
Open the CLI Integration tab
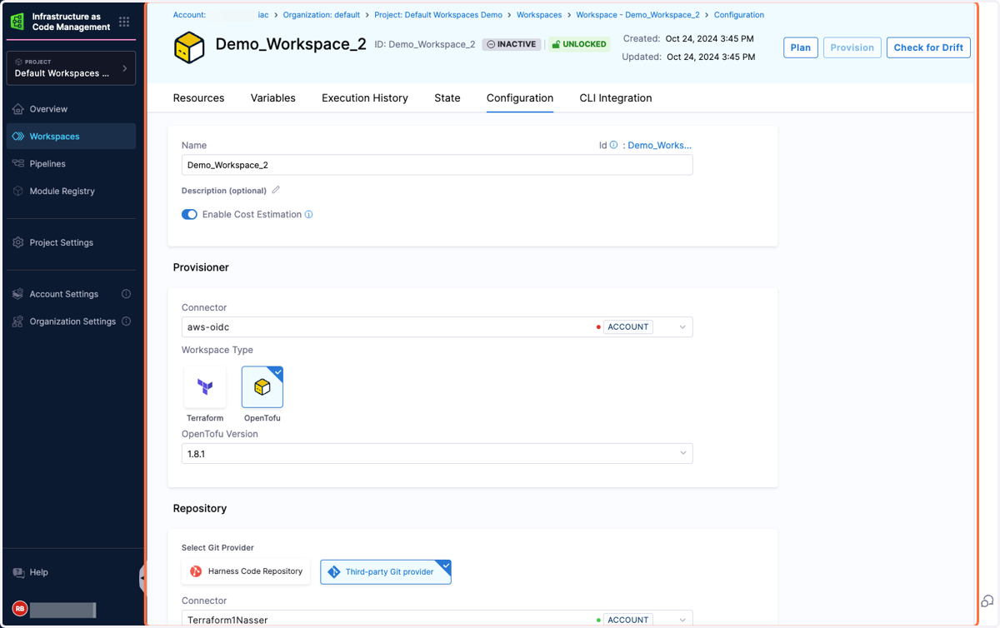[616, 98]
